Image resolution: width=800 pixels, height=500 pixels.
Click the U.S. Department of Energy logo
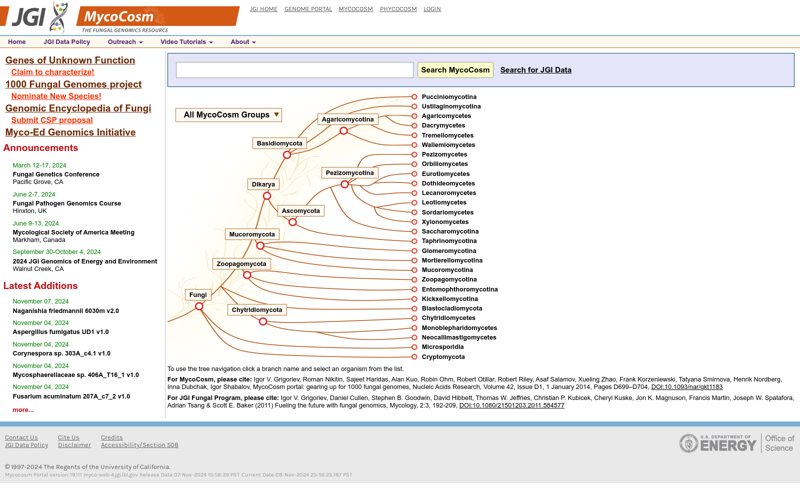coord(736,443)
